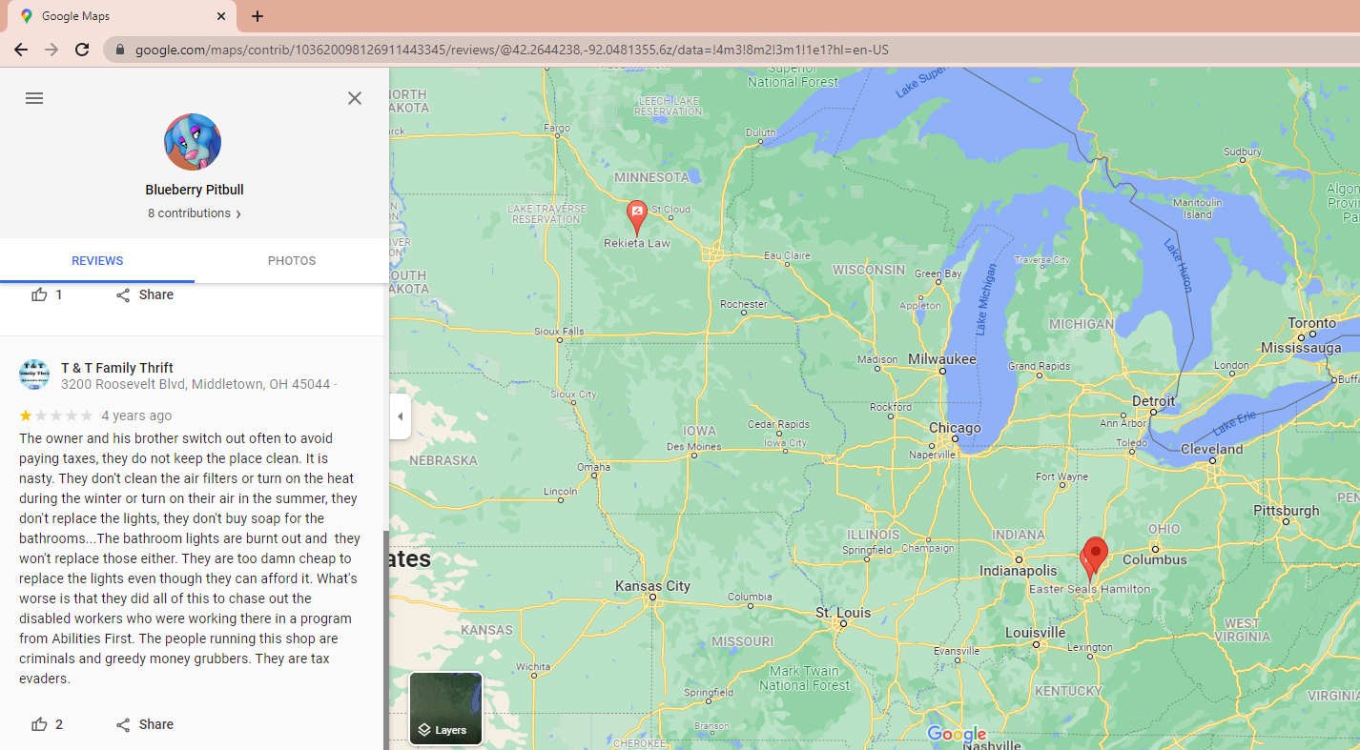Select the 3200 Roosevelt Blvd address text
The image size is (1360, 750).
196,384
